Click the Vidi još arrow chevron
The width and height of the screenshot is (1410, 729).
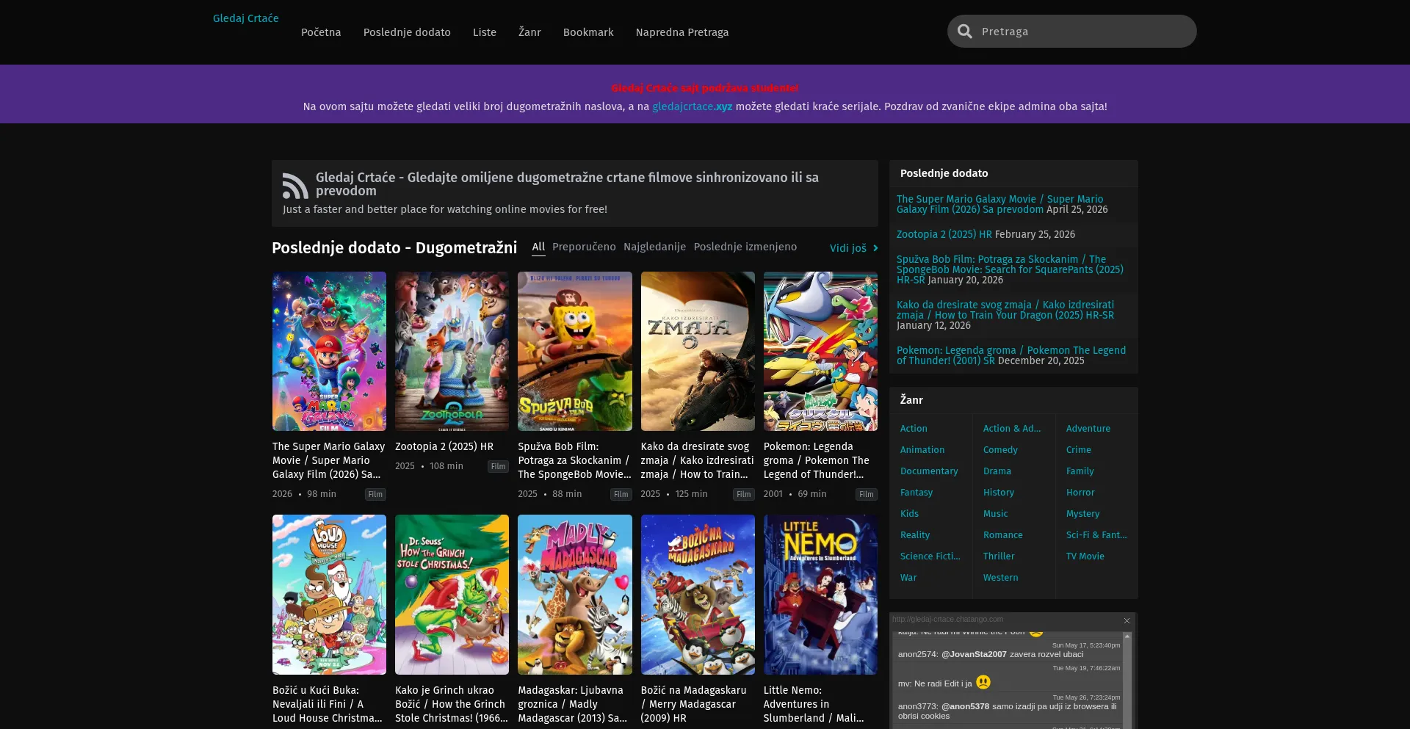tap(875, 248)
